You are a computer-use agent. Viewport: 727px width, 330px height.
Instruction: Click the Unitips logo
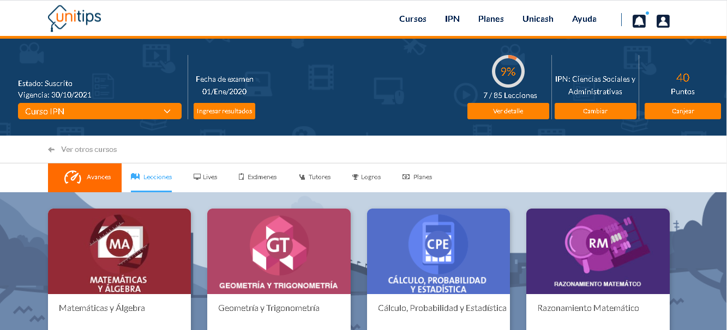[74, 18]
